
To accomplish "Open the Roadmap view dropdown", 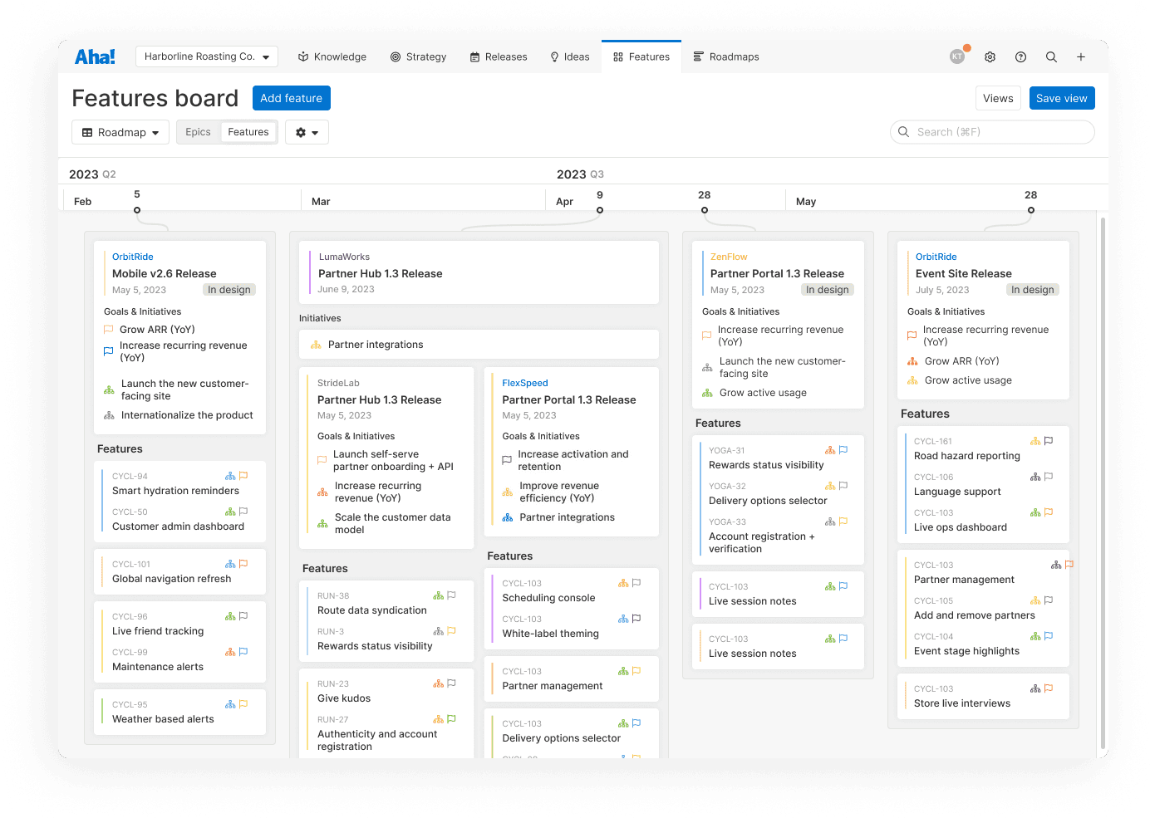I will click(120, 132).
